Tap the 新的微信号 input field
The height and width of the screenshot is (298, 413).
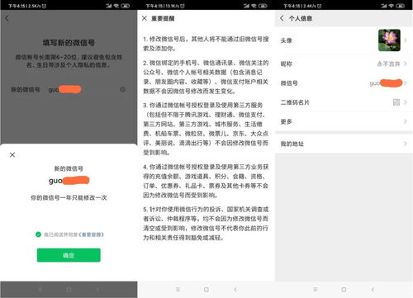tap(83, 89)
